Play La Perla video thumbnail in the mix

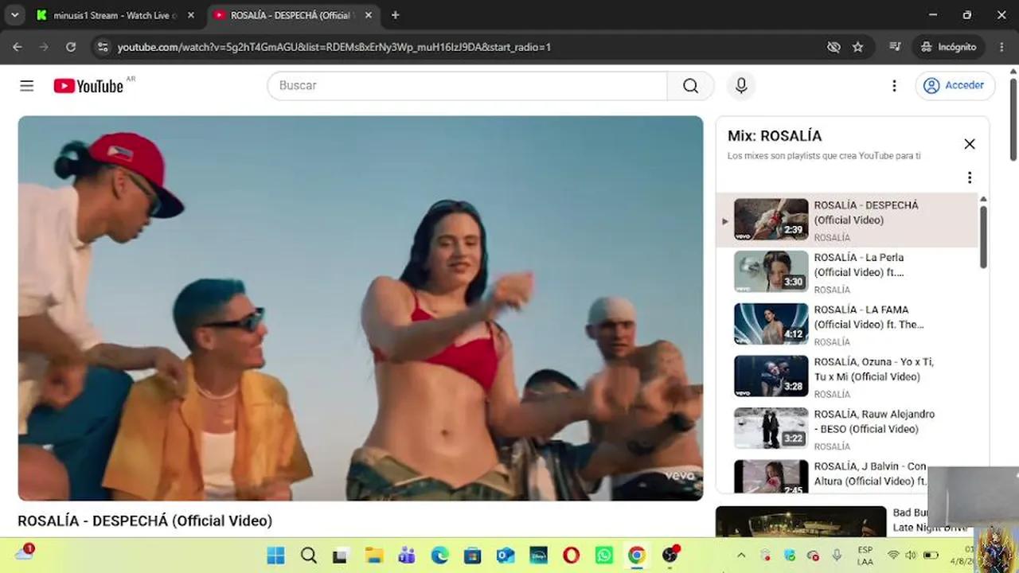(771, 272)
